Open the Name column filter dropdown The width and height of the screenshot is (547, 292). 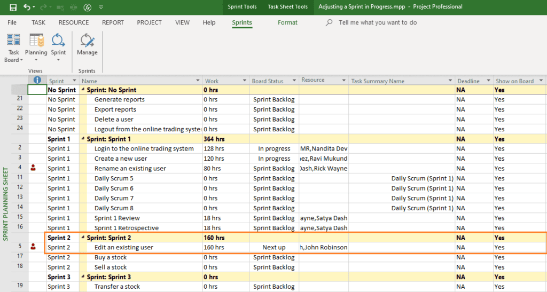click(198, 81)
